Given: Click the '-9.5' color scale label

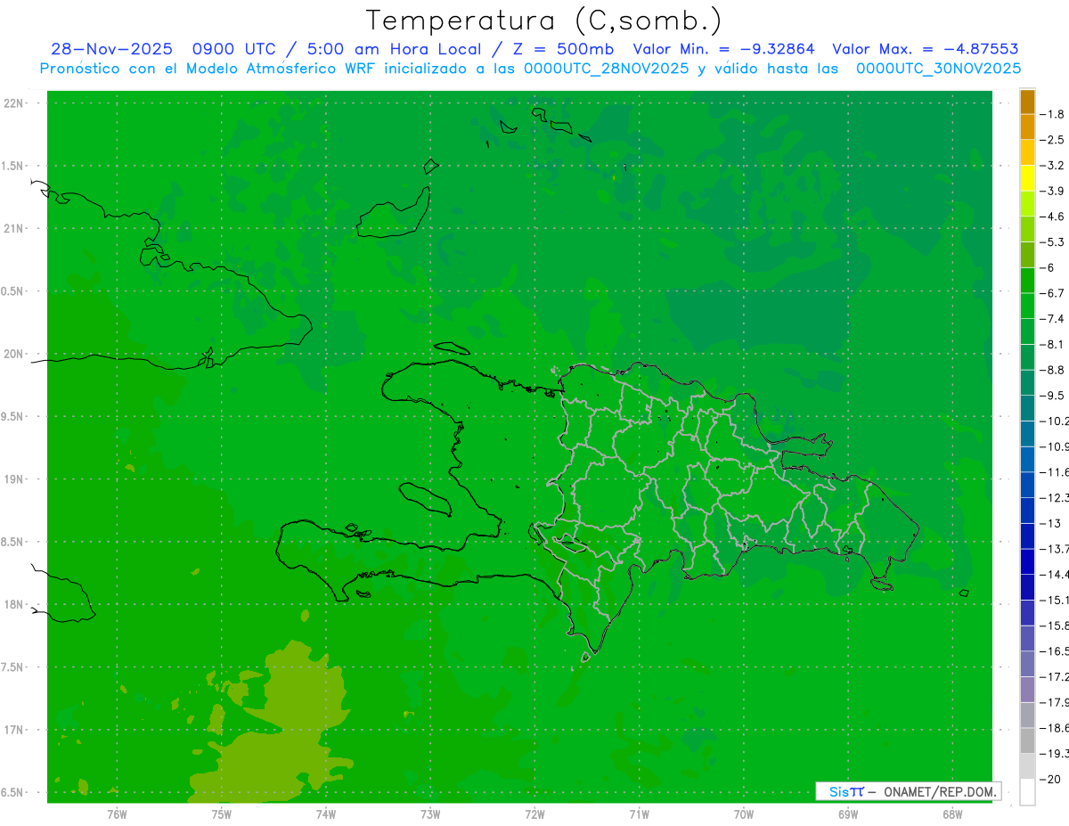Looking at the screenshot, I should [x=1053, y=396].
